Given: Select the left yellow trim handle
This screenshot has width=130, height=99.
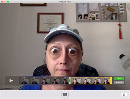Looking at the screenshot, I should 70,81.
